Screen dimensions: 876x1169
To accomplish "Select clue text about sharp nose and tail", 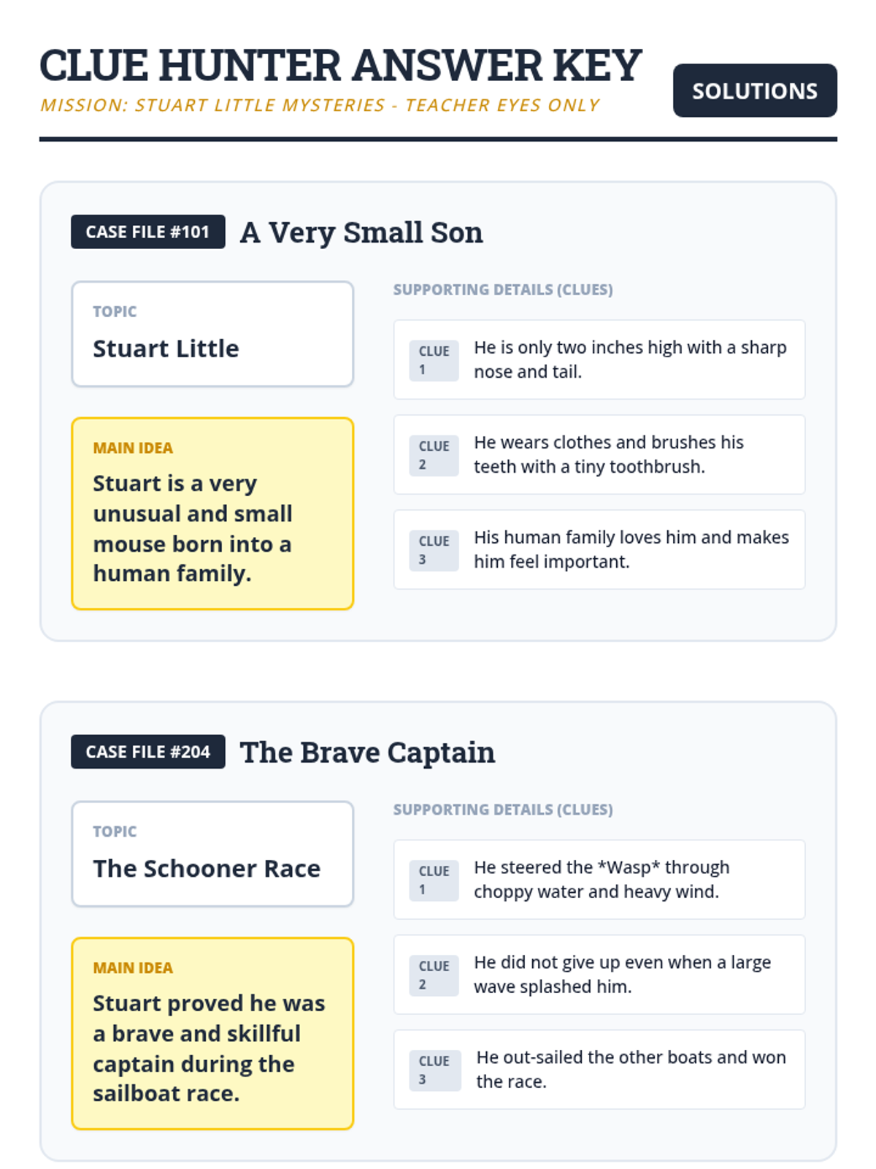I will pos(631,359).
